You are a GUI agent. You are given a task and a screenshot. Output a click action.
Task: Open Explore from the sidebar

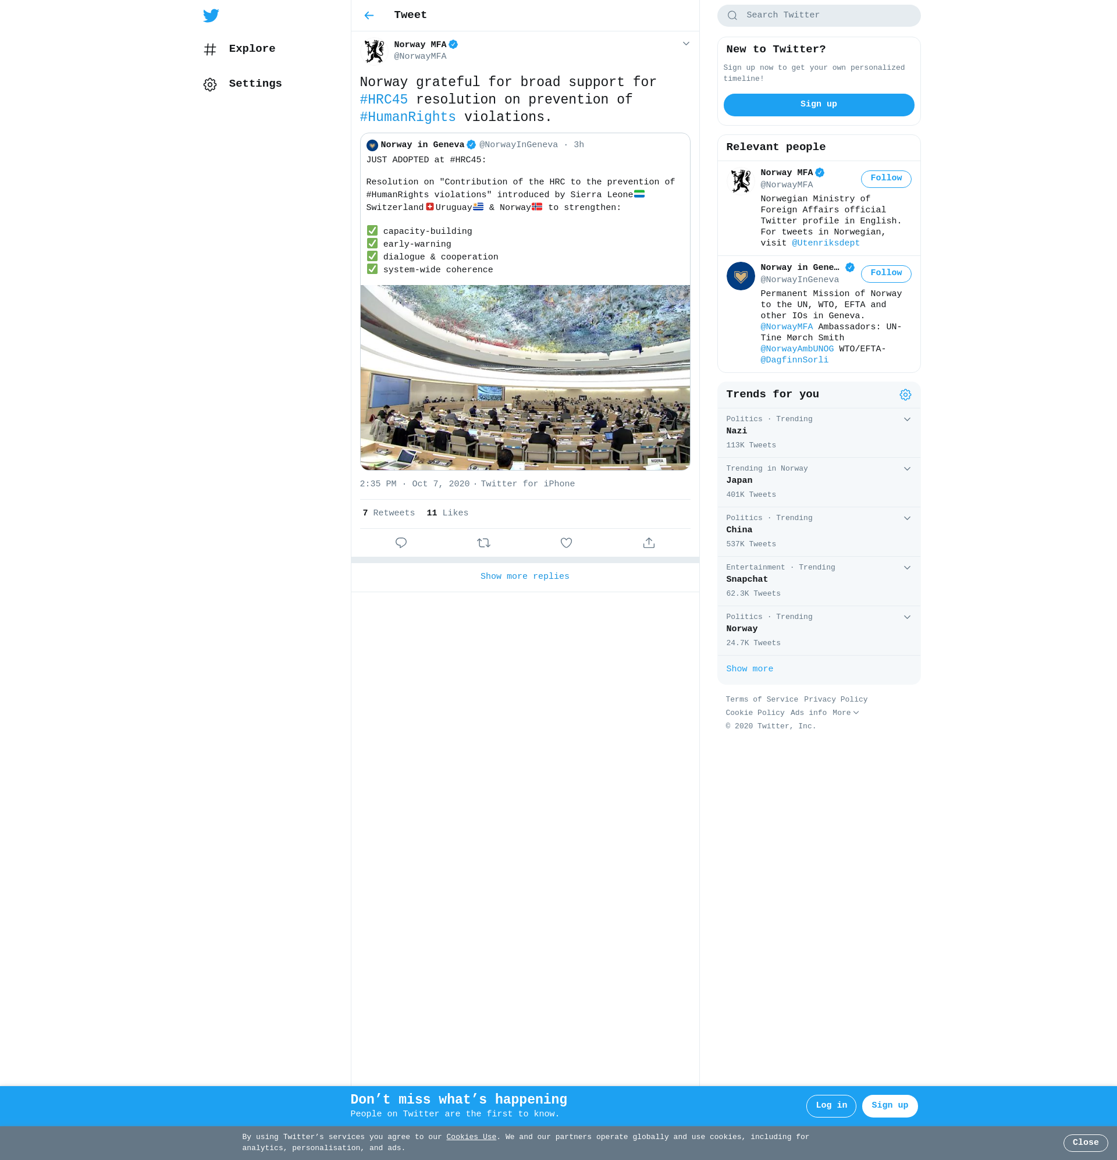pos(240,49)
